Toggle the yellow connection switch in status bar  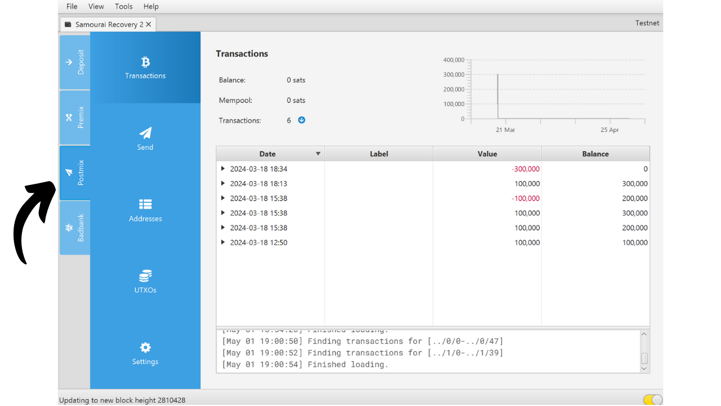point(653,400)
